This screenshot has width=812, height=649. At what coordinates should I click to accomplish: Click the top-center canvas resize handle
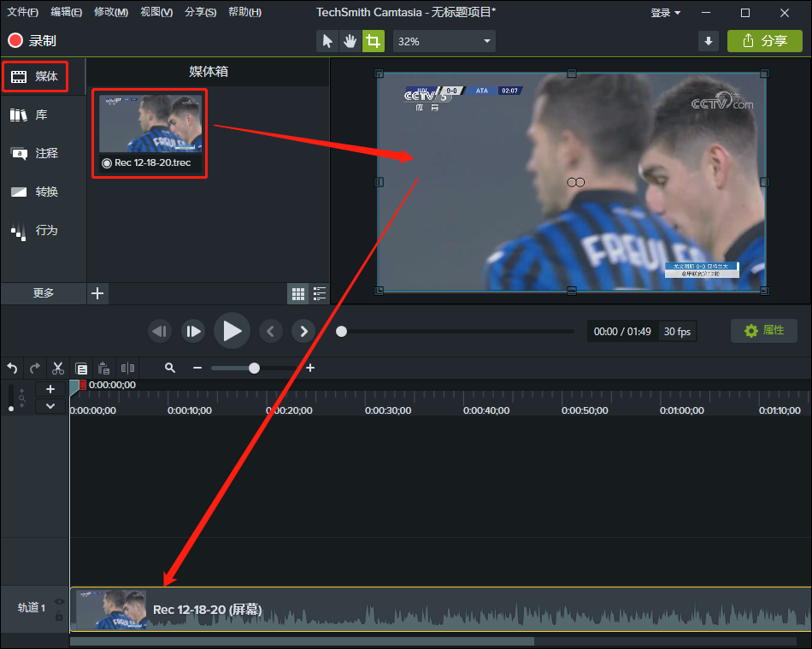[572, 74]
